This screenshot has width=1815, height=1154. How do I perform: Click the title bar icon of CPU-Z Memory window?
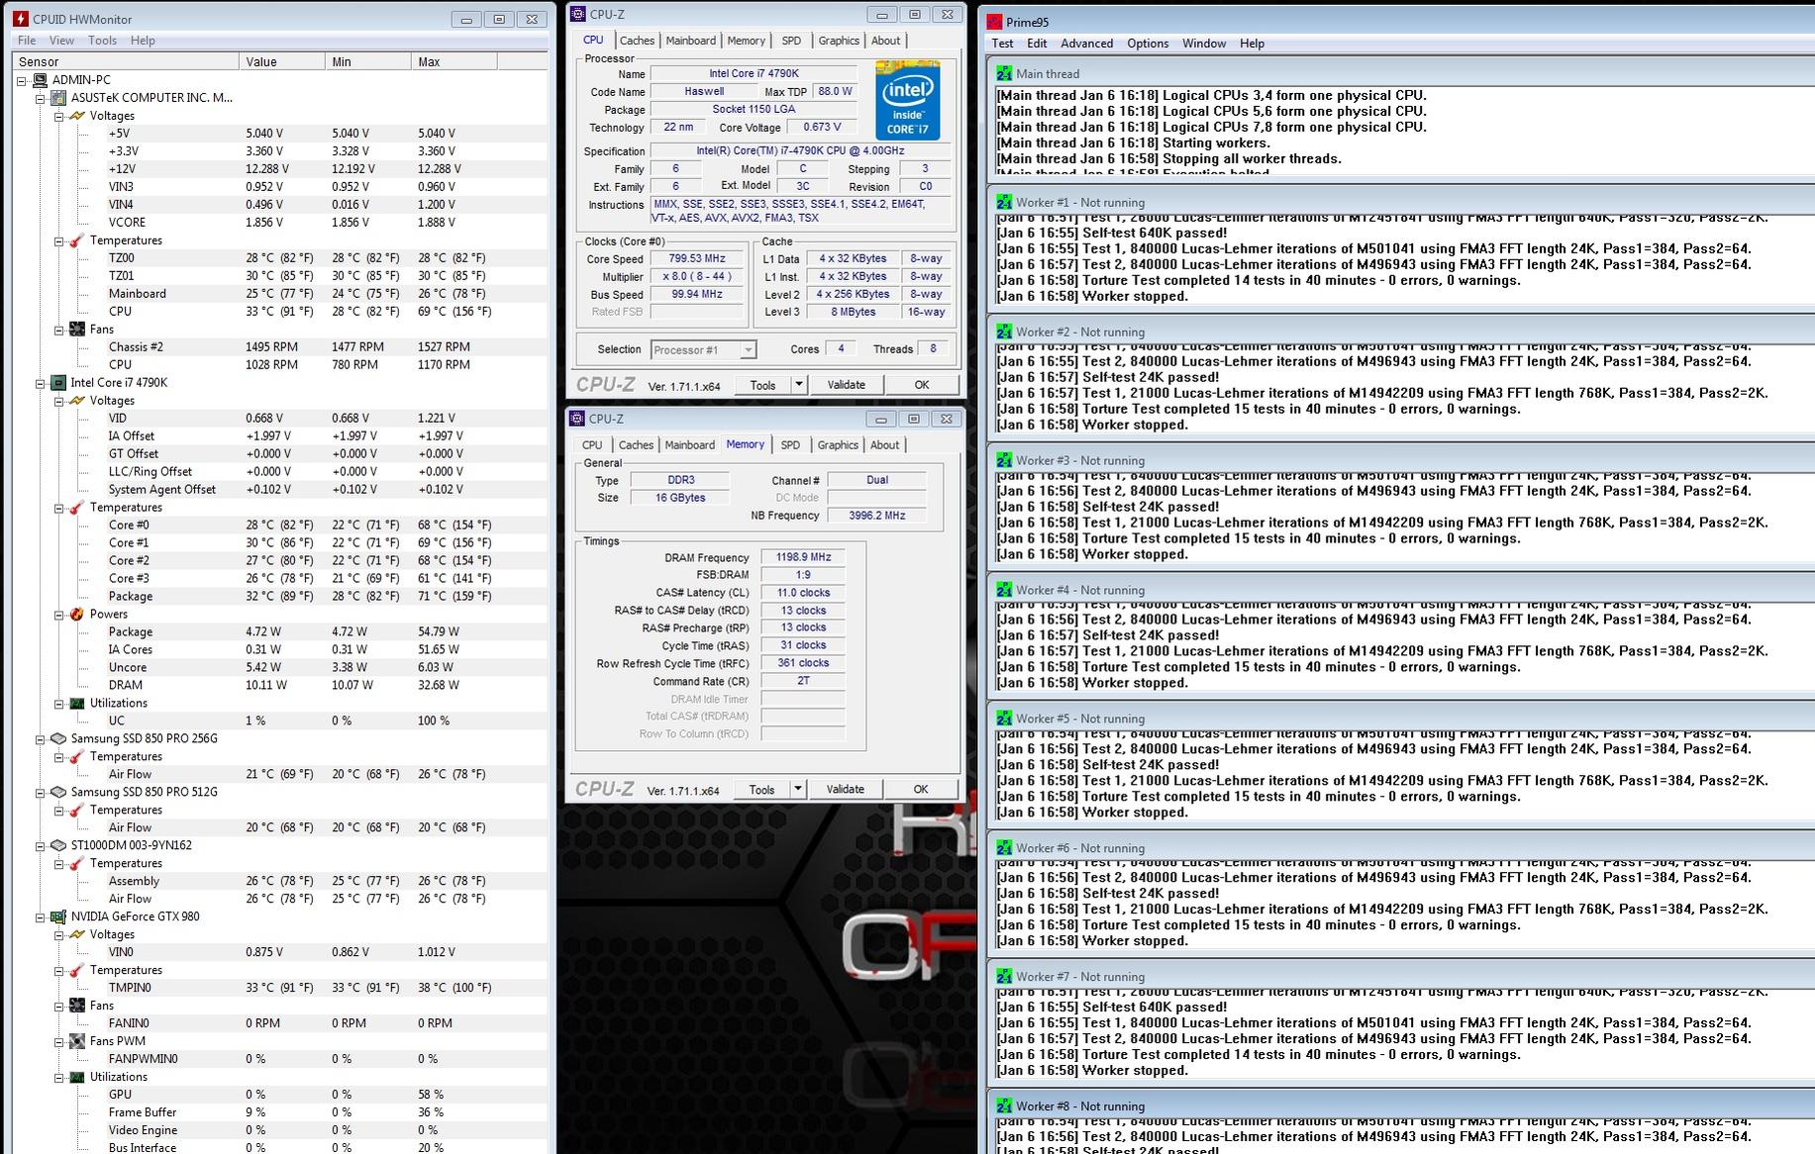[577, 419]
